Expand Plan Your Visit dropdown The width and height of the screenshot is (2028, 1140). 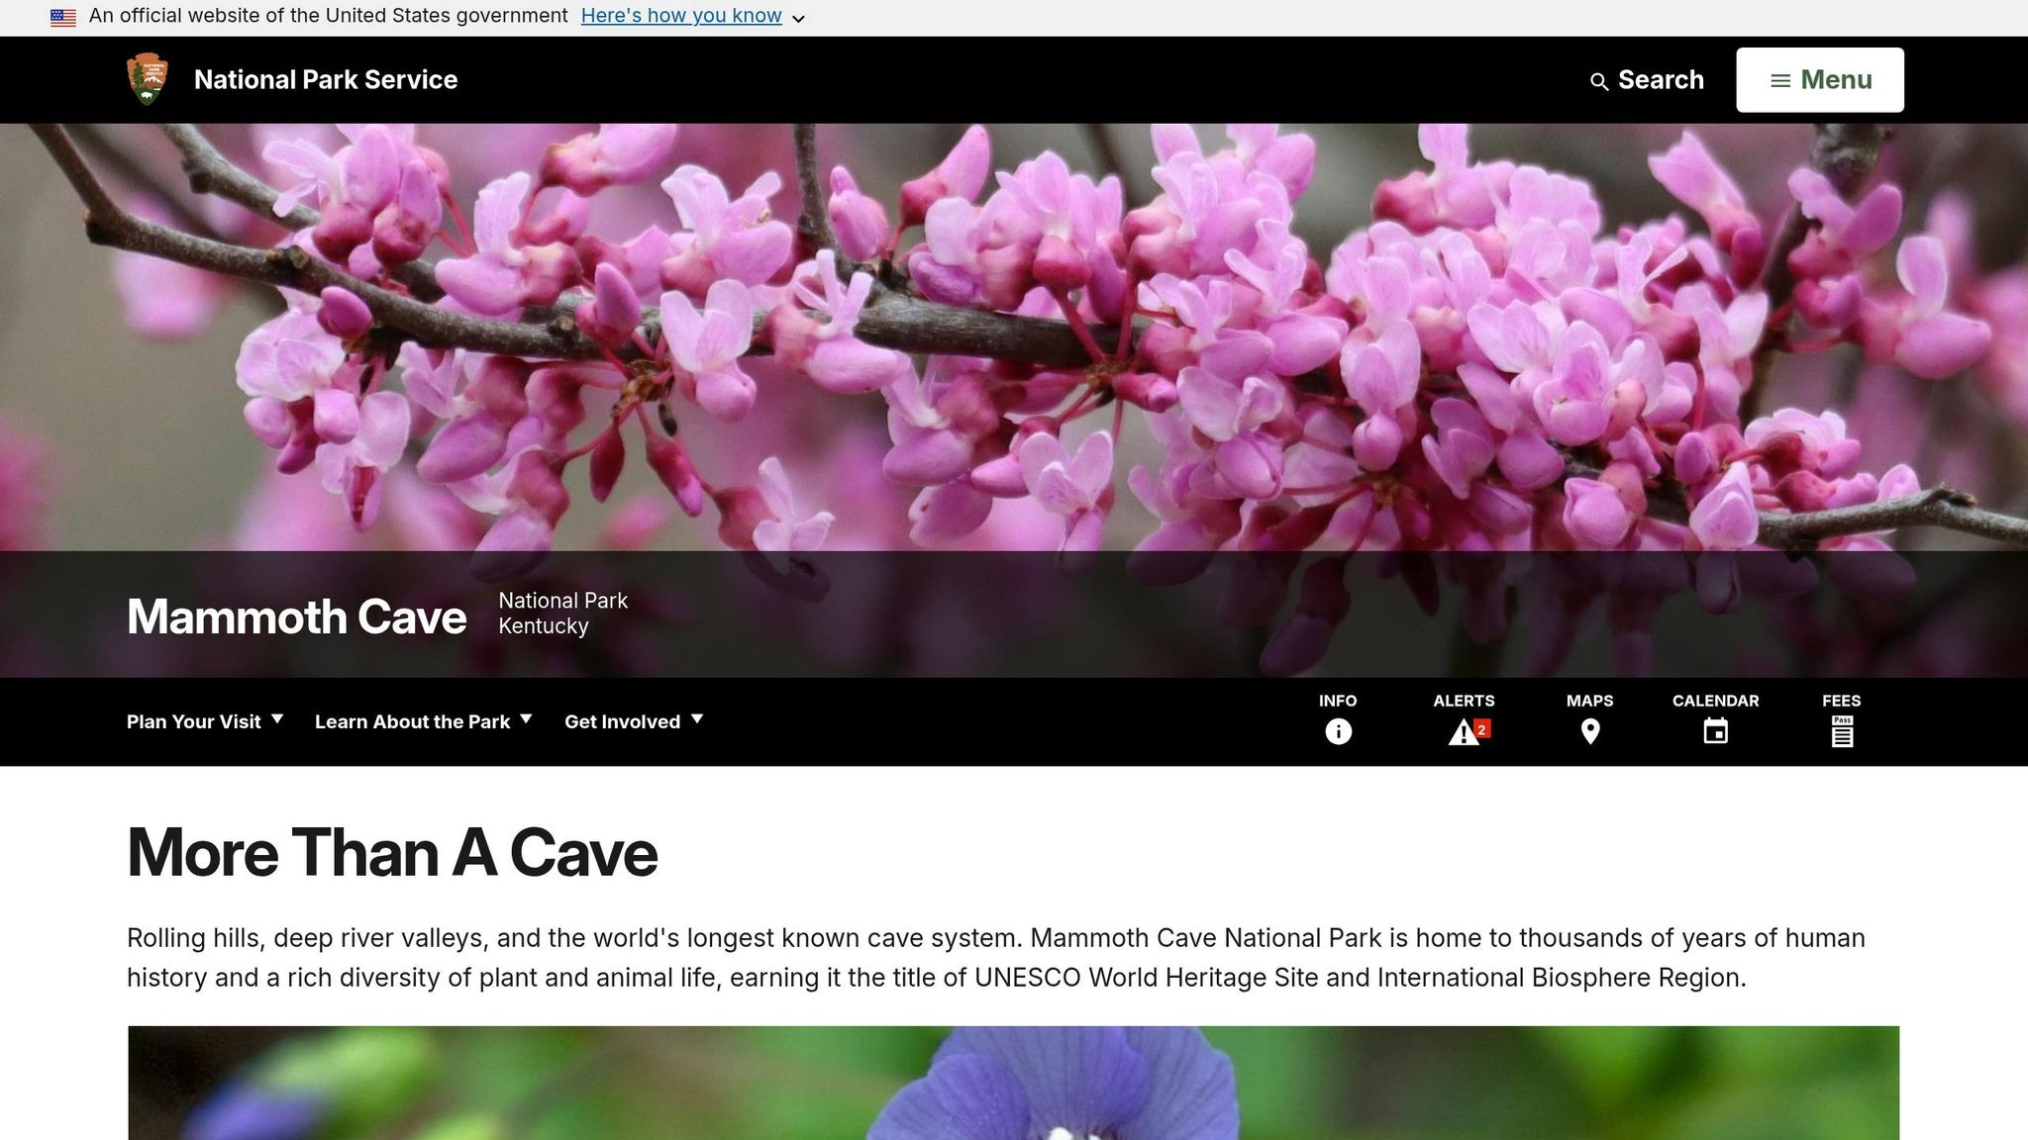pyautogui.click(x=205, y=721)
